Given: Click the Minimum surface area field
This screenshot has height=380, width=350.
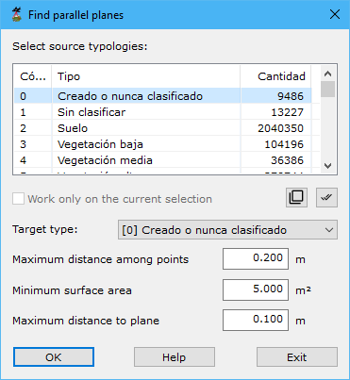Looking at the screenshot, I should 256,289.
